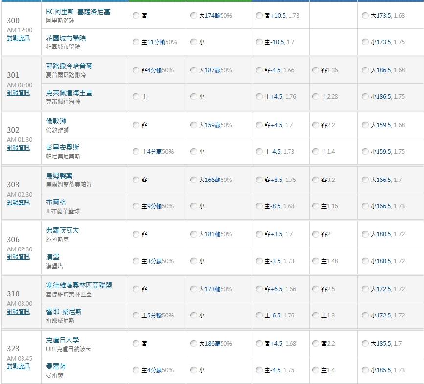424x384 pixels.
Task: Open 對戰資訊 link for match 323
Action: pos(18,366)
